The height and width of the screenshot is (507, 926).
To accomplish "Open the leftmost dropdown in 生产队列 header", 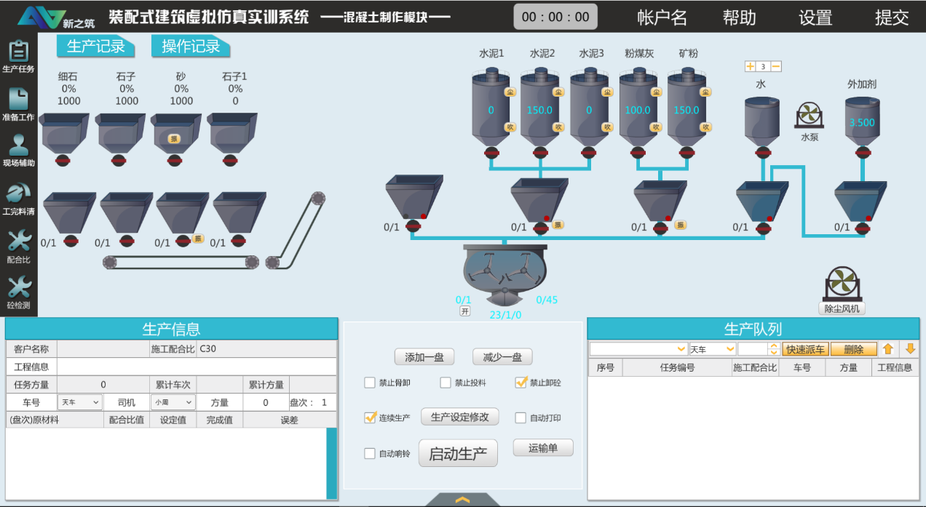I will [638, 348].
